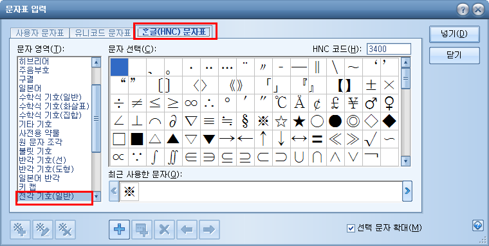The height and width of the screenshot is (246, 489).
Task: Click the edit character area icon with pencil
Action: click(43, 229)
